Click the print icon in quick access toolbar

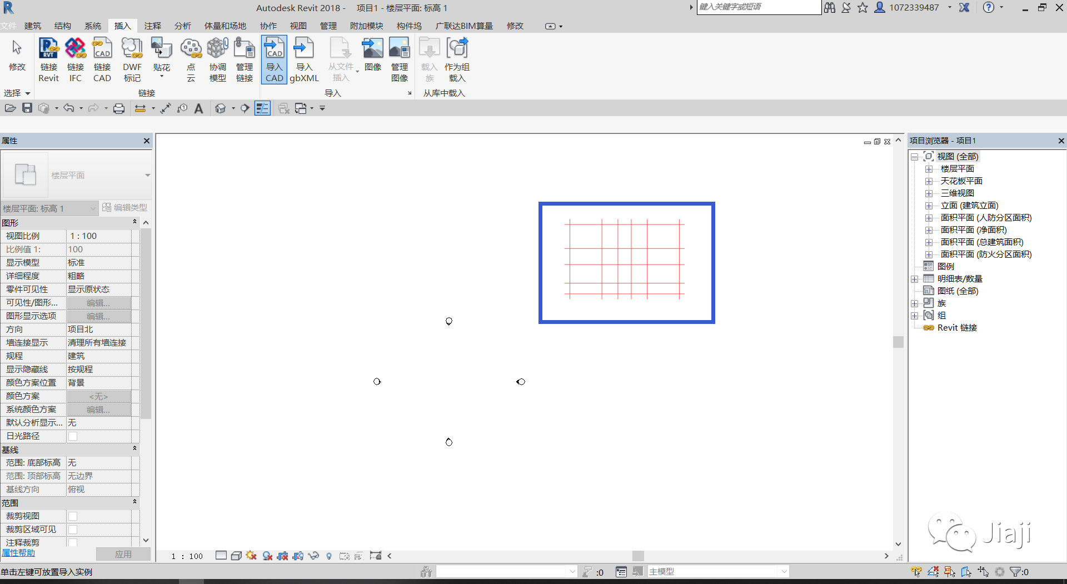click(x=119, y=108)
